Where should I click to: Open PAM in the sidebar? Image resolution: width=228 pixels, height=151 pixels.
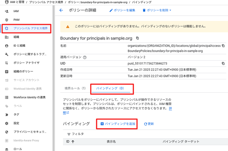(17, 20)
